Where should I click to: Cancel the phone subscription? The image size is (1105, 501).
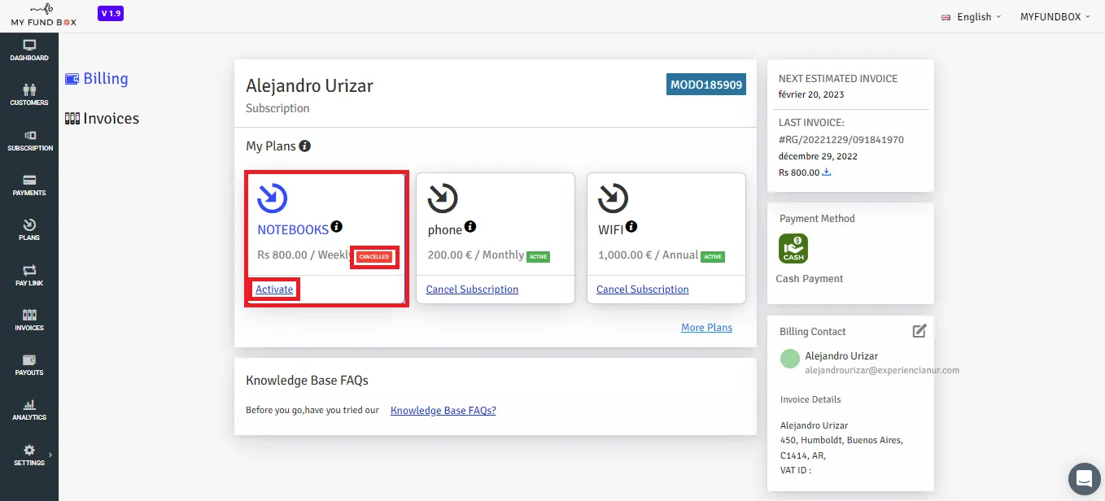[x=472, y=290]
